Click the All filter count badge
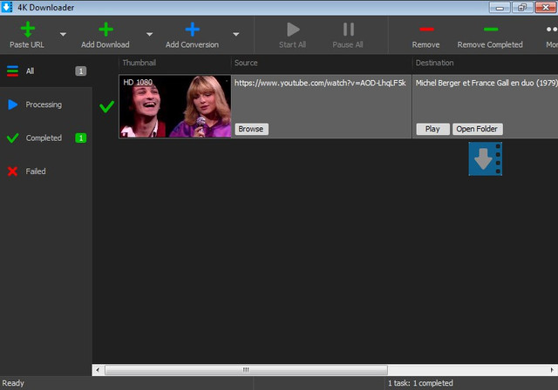This screenshot has width=558, height=390. pyautogui.click(x=81, y=71)
